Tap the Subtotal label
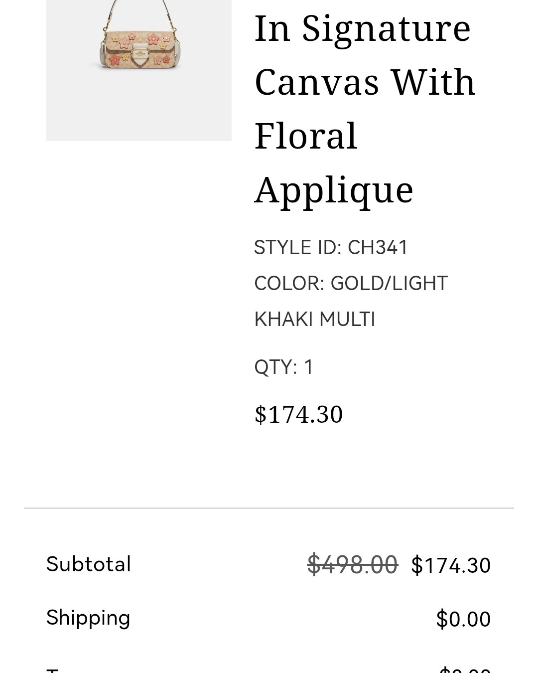Screen dimensions: 538x673 click(x=89, y=564)
